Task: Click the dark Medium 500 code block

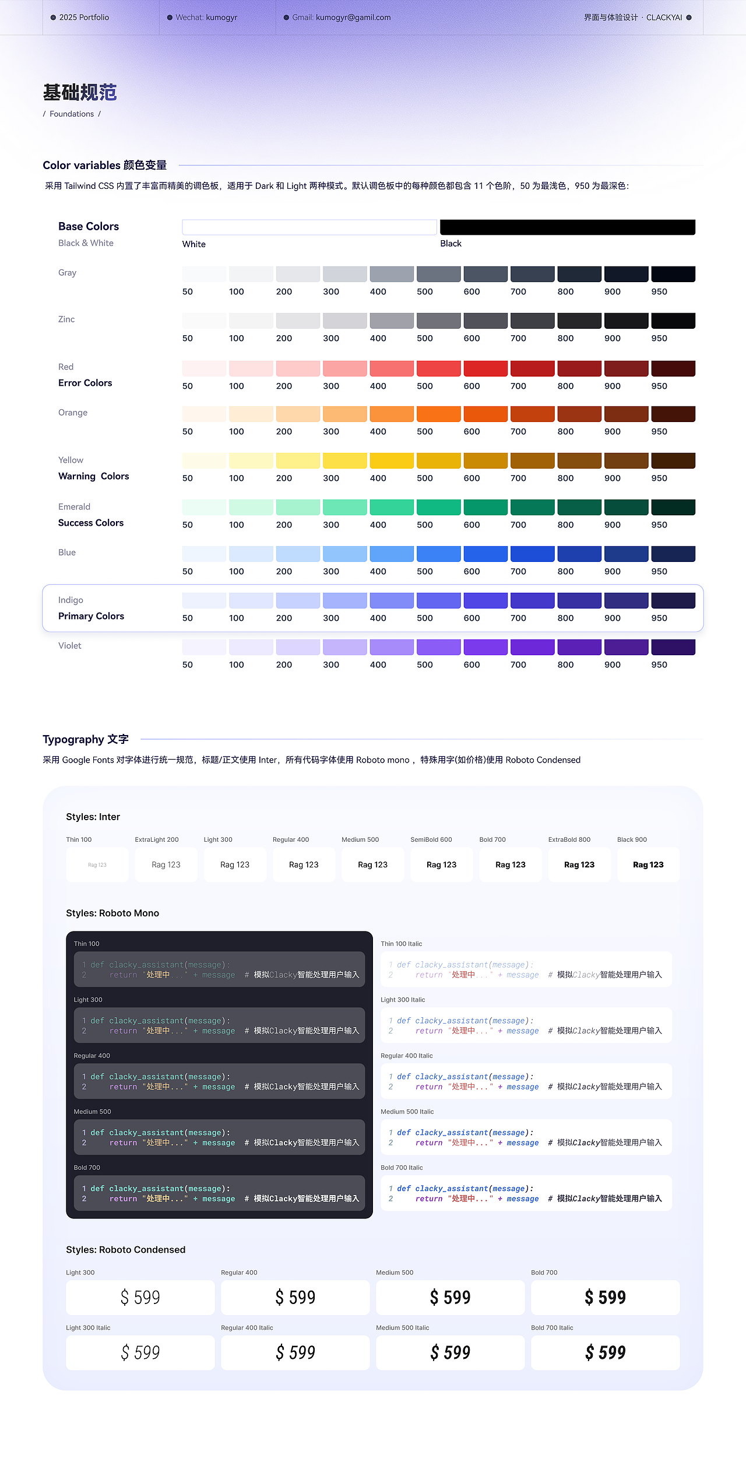Action: click(x=219, y=1137)
